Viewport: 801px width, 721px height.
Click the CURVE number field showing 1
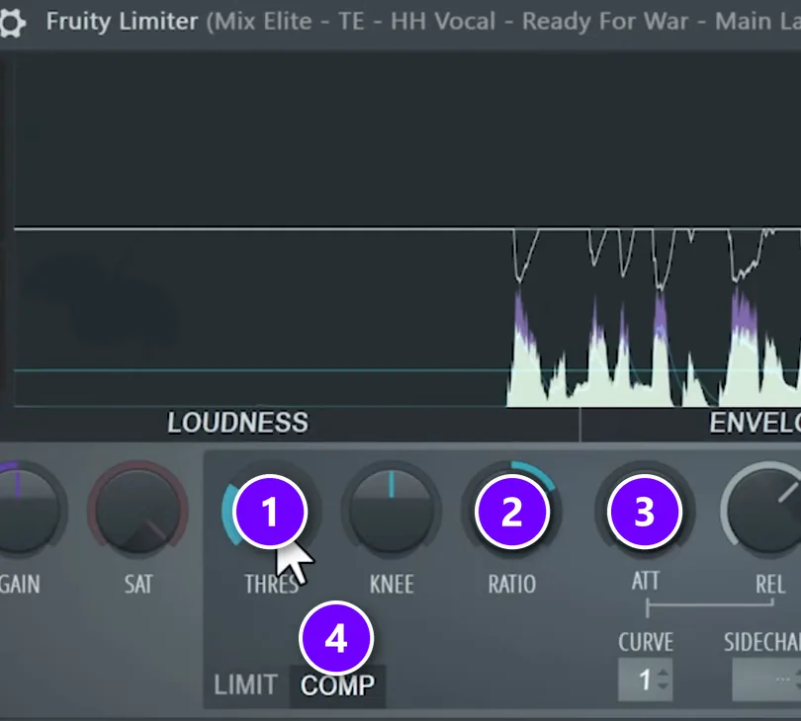pos(645,680)
